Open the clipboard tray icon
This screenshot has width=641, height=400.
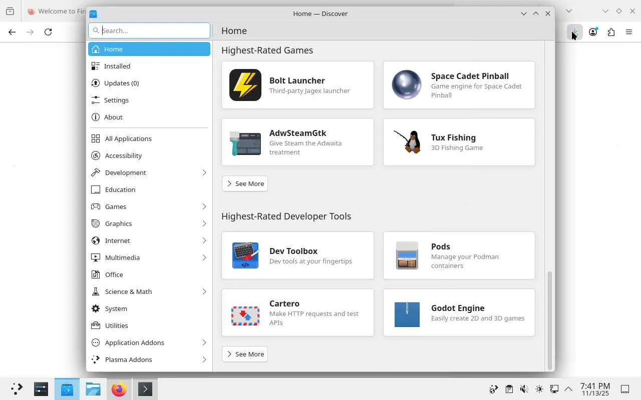(509, 389)
